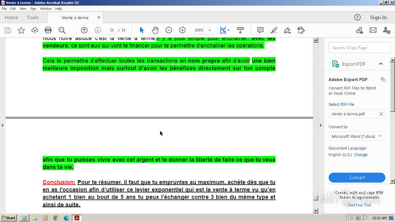This screenshot has height=222, width=395.
Task: Click the Save file icon
Action: 8,30
